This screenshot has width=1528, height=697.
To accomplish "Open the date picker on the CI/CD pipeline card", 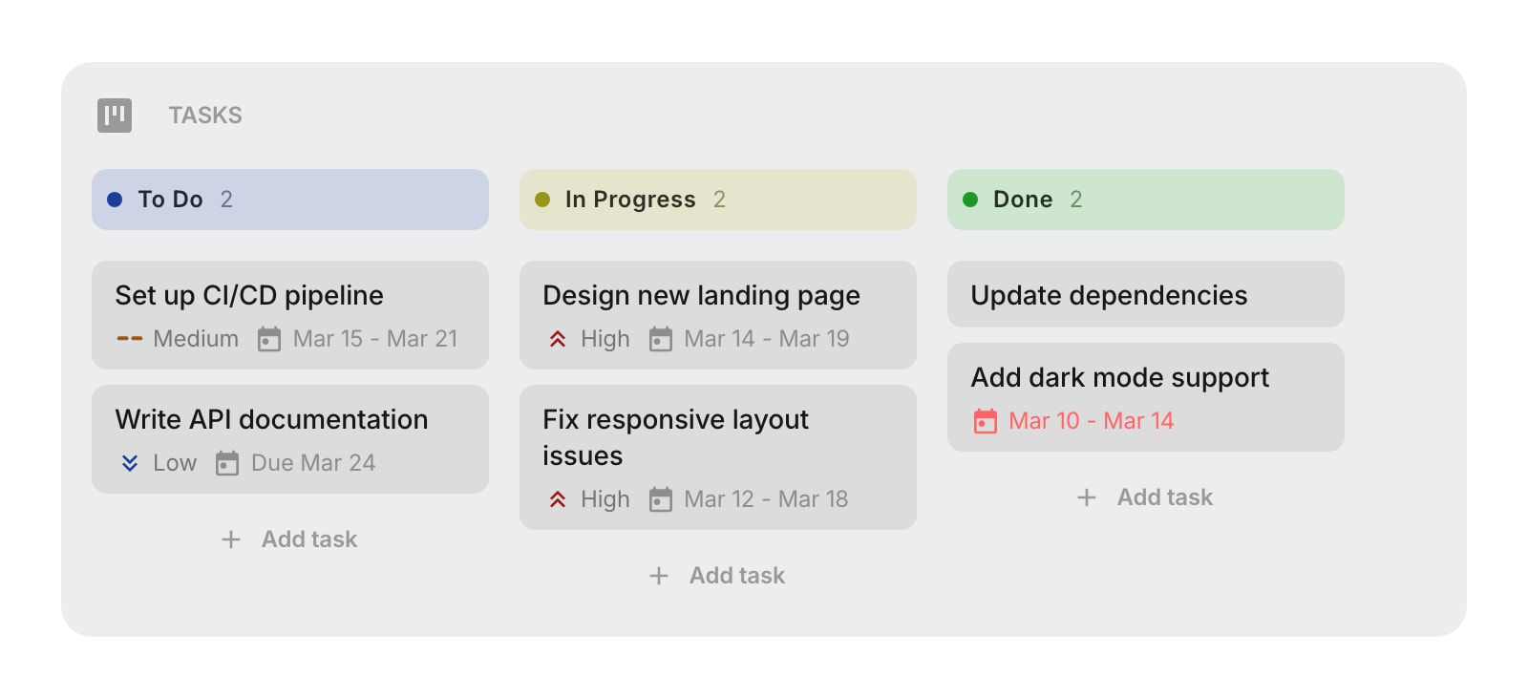I will 270,338.
